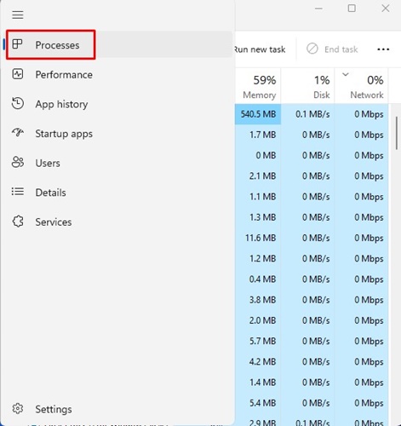Screen dimensions: 401x426
Task: Go to the Startup apps label
Action: click(x=64, y=134)
